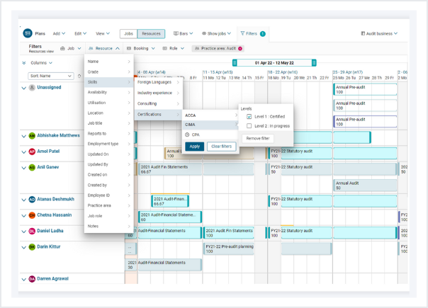This screenshot has height=308, width=428.
Task: Click the Bars icon in toolbar
Action: tap(176, 33)
